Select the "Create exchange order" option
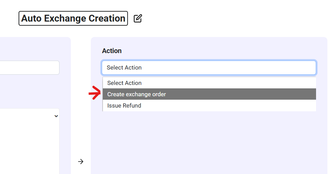336x174 pixels. 137,94
